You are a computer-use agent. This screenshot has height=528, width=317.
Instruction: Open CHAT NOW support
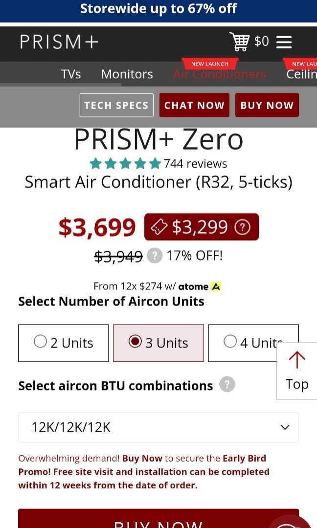click(194, 105)
